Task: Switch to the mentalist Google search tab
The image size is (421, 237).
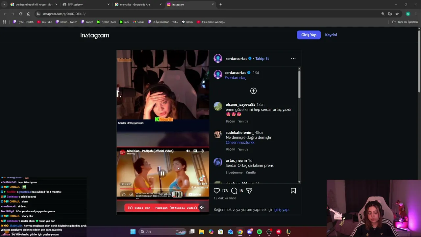Action: (x=138, y=5)
